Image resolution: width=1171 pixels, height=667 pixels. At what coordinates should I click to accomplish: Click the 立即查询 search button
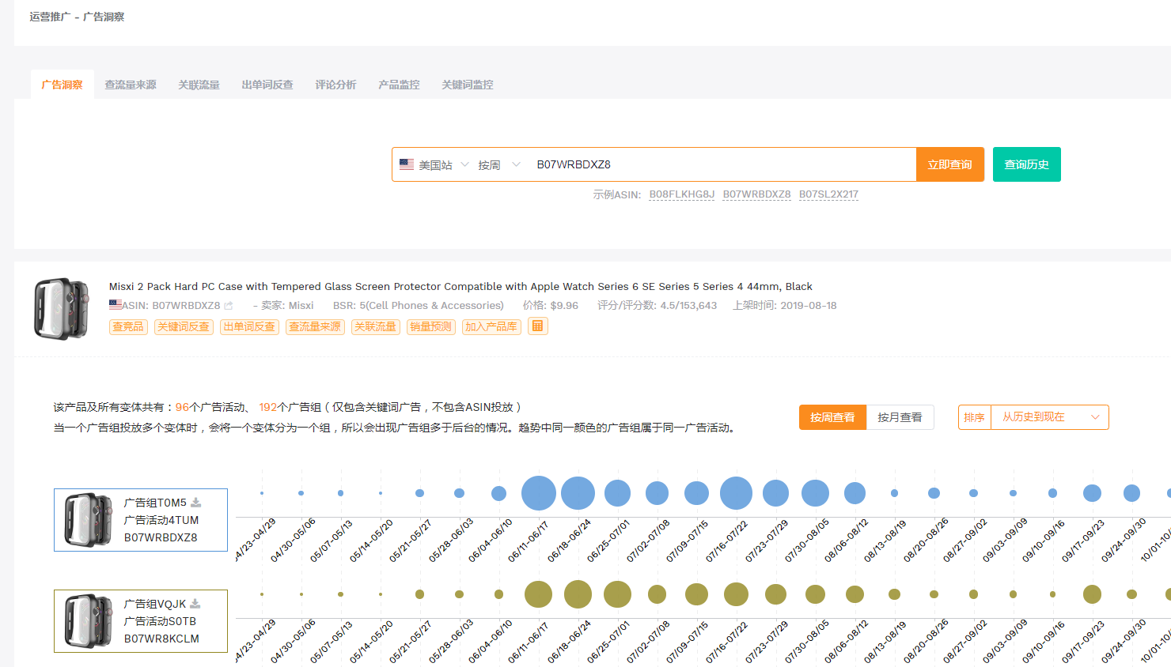tap(950, 164)
